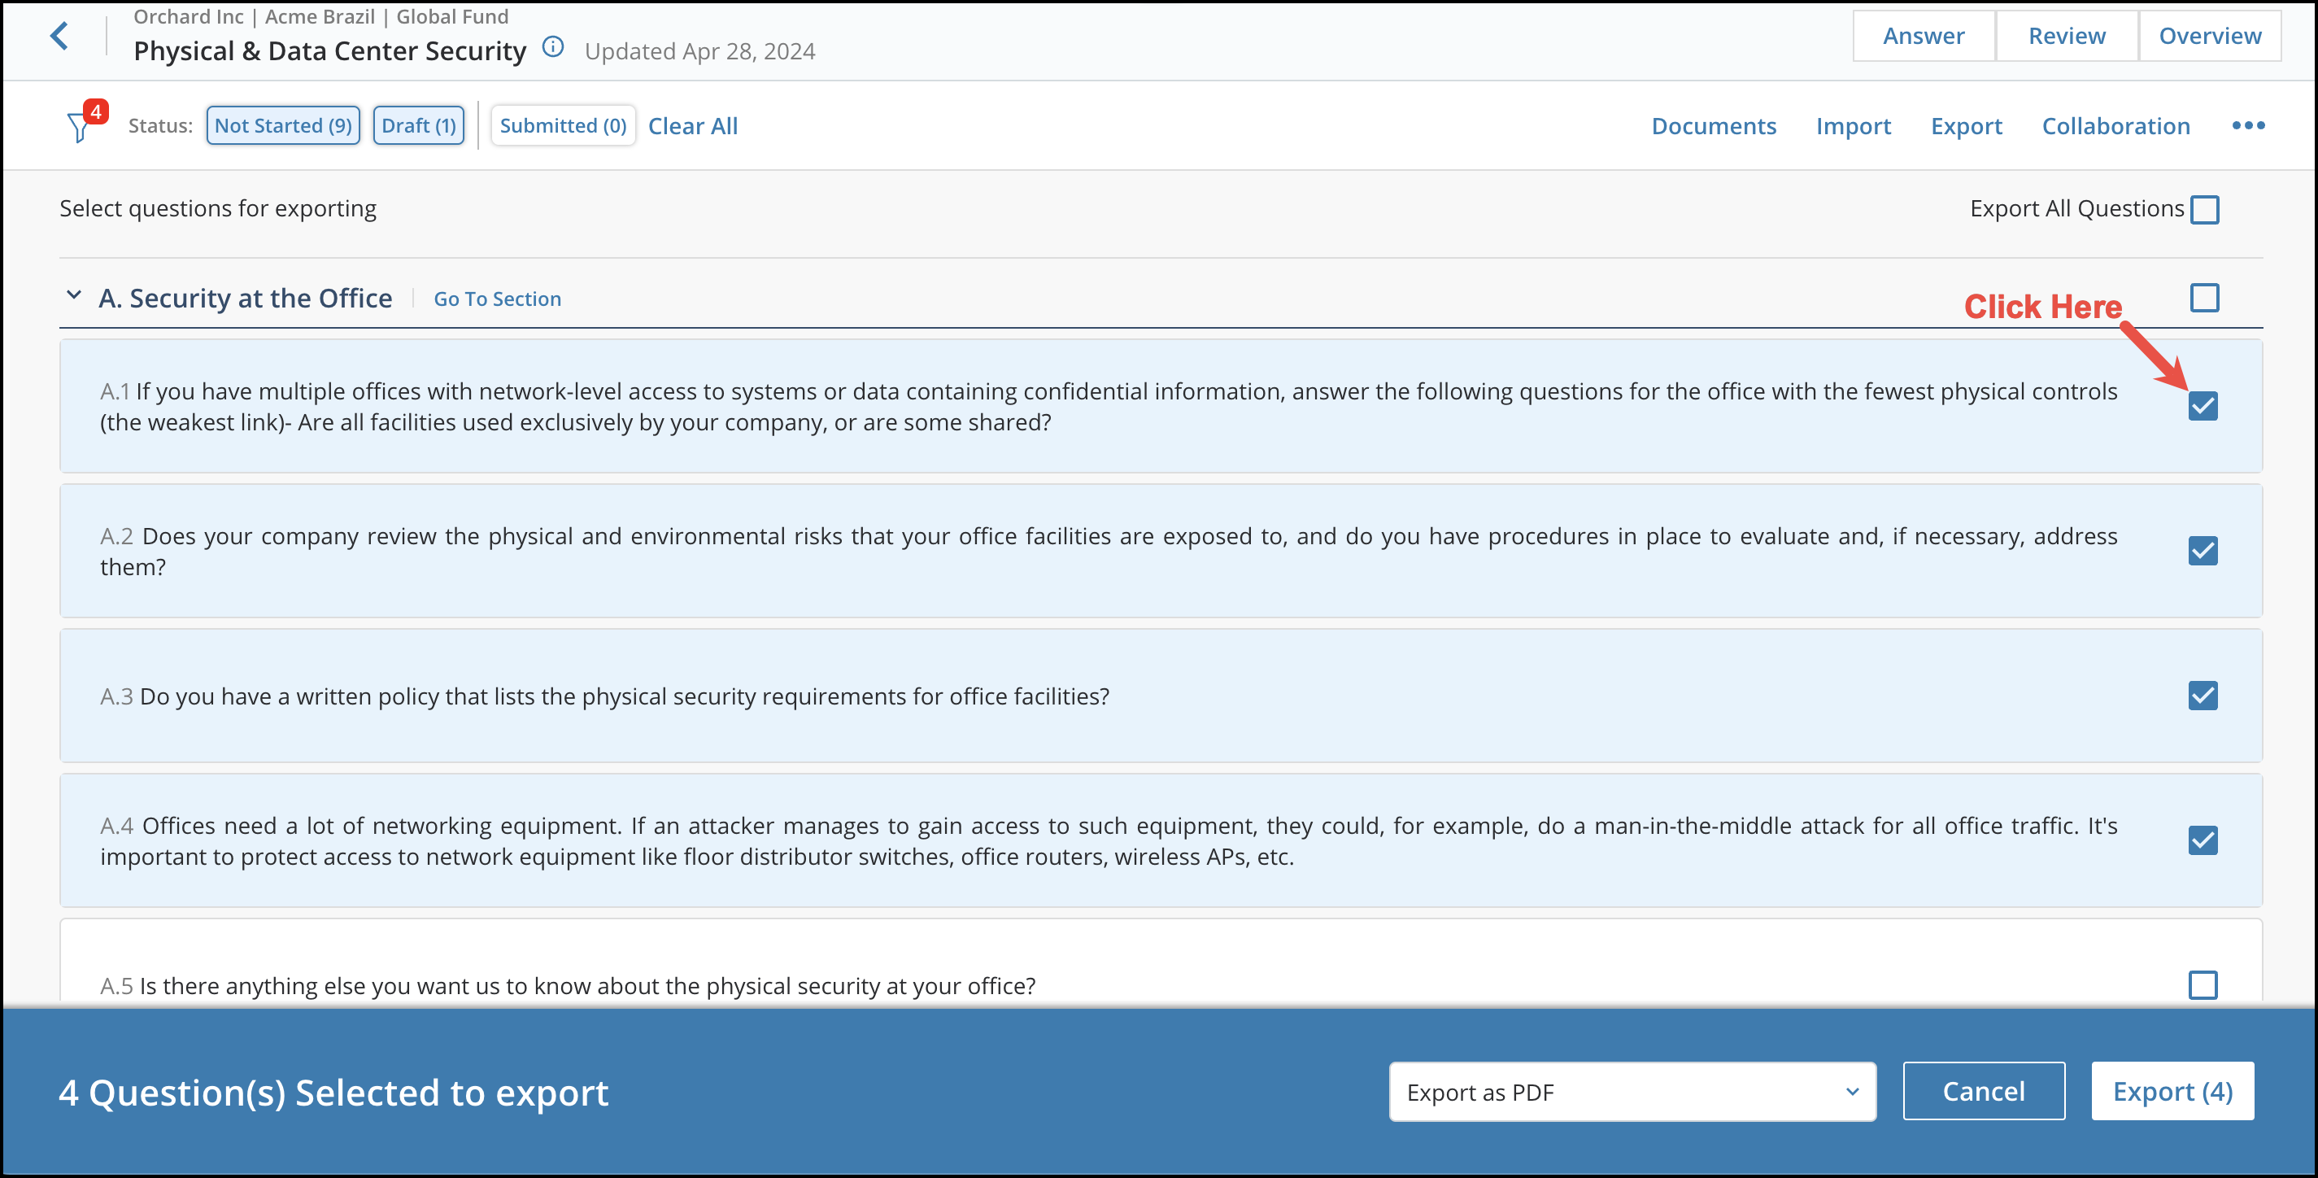The image size is (2318, 1178).
Task: Click the Export (4) button
Action: [x=2172, y=1091]
